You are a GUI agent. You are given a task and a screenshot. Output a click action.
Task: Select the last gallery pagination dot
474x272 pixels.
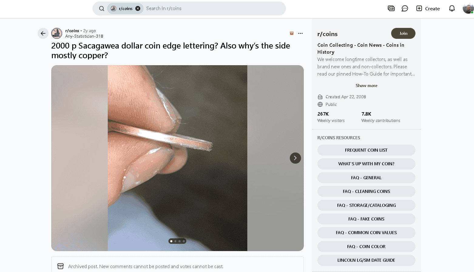click(184, 241)
